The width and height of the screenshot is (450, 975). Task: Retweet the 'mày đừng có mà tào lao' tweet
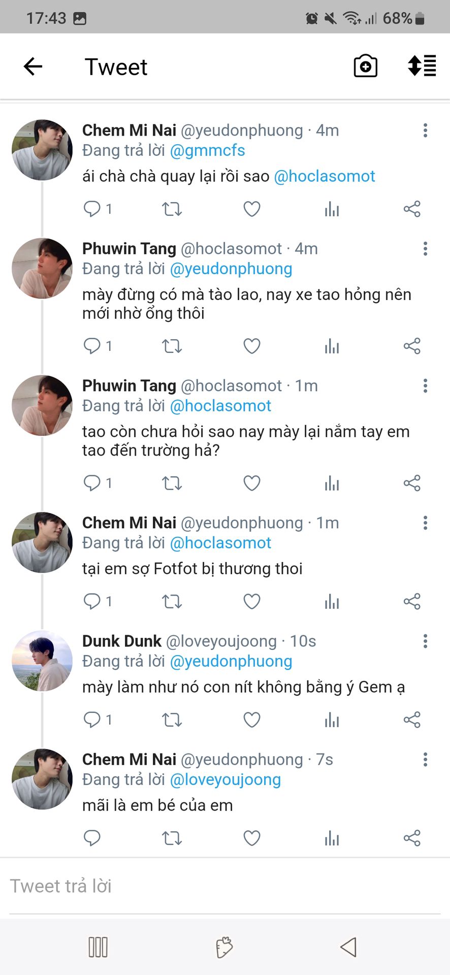pos(172,346)
